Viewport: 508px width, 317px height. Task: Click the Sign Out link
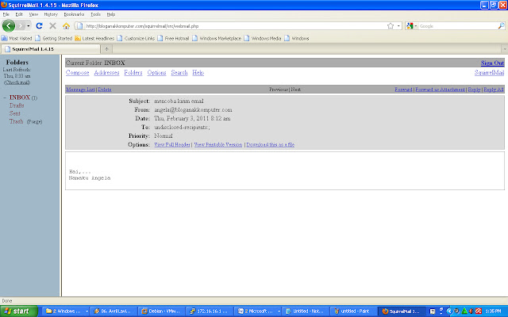click(492, 63)
